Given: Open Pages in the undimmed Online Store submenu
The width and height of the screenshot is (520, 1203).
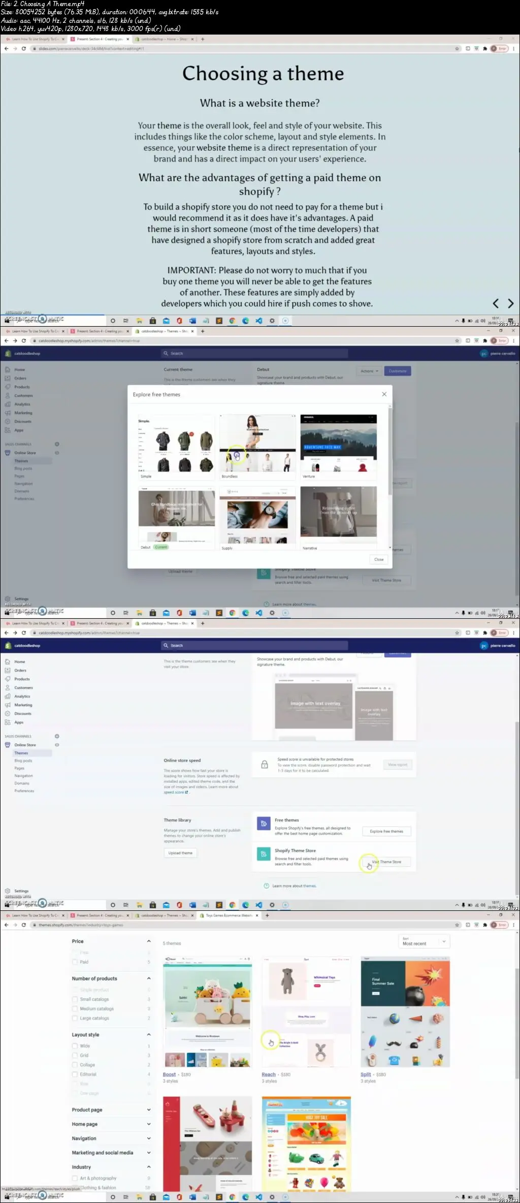Looking at the screenshot, I should point(19,768).
